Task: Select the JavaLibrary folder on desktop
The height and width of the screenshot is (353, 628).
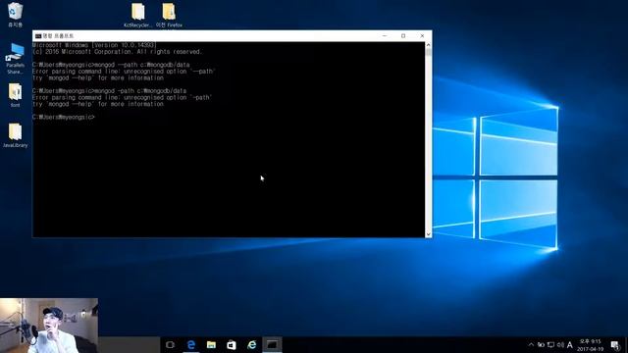Action: (16, 135)
